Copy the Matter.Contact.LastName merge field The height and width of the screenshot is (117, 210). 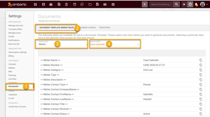coord(201,99)
